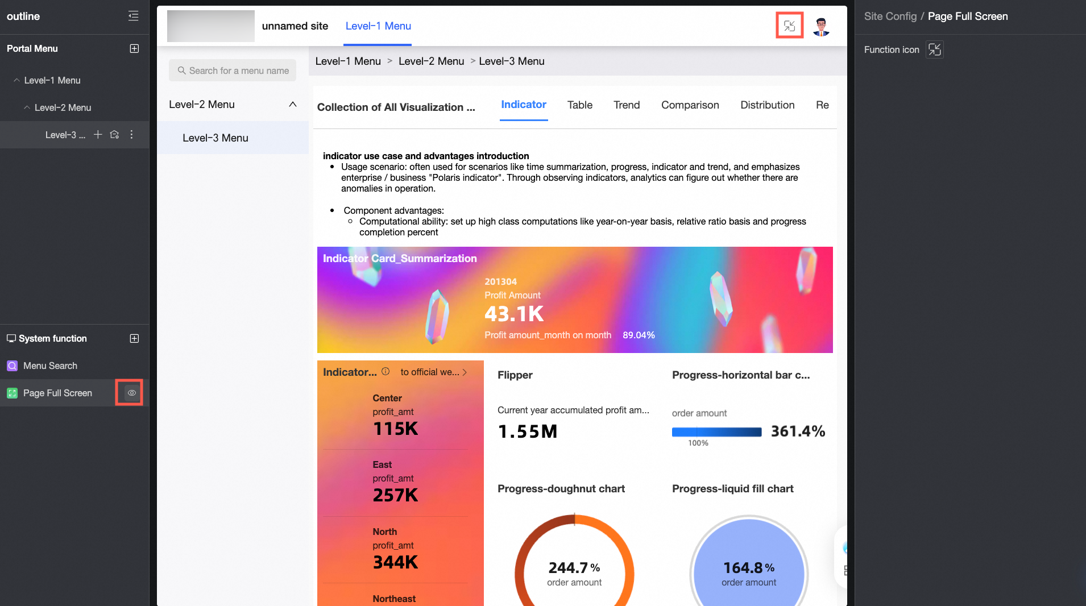The width and height of the screenshot is (1086, 606).
Task: Click the 1.55M Flipper value
Action: (x=528, y=431)
